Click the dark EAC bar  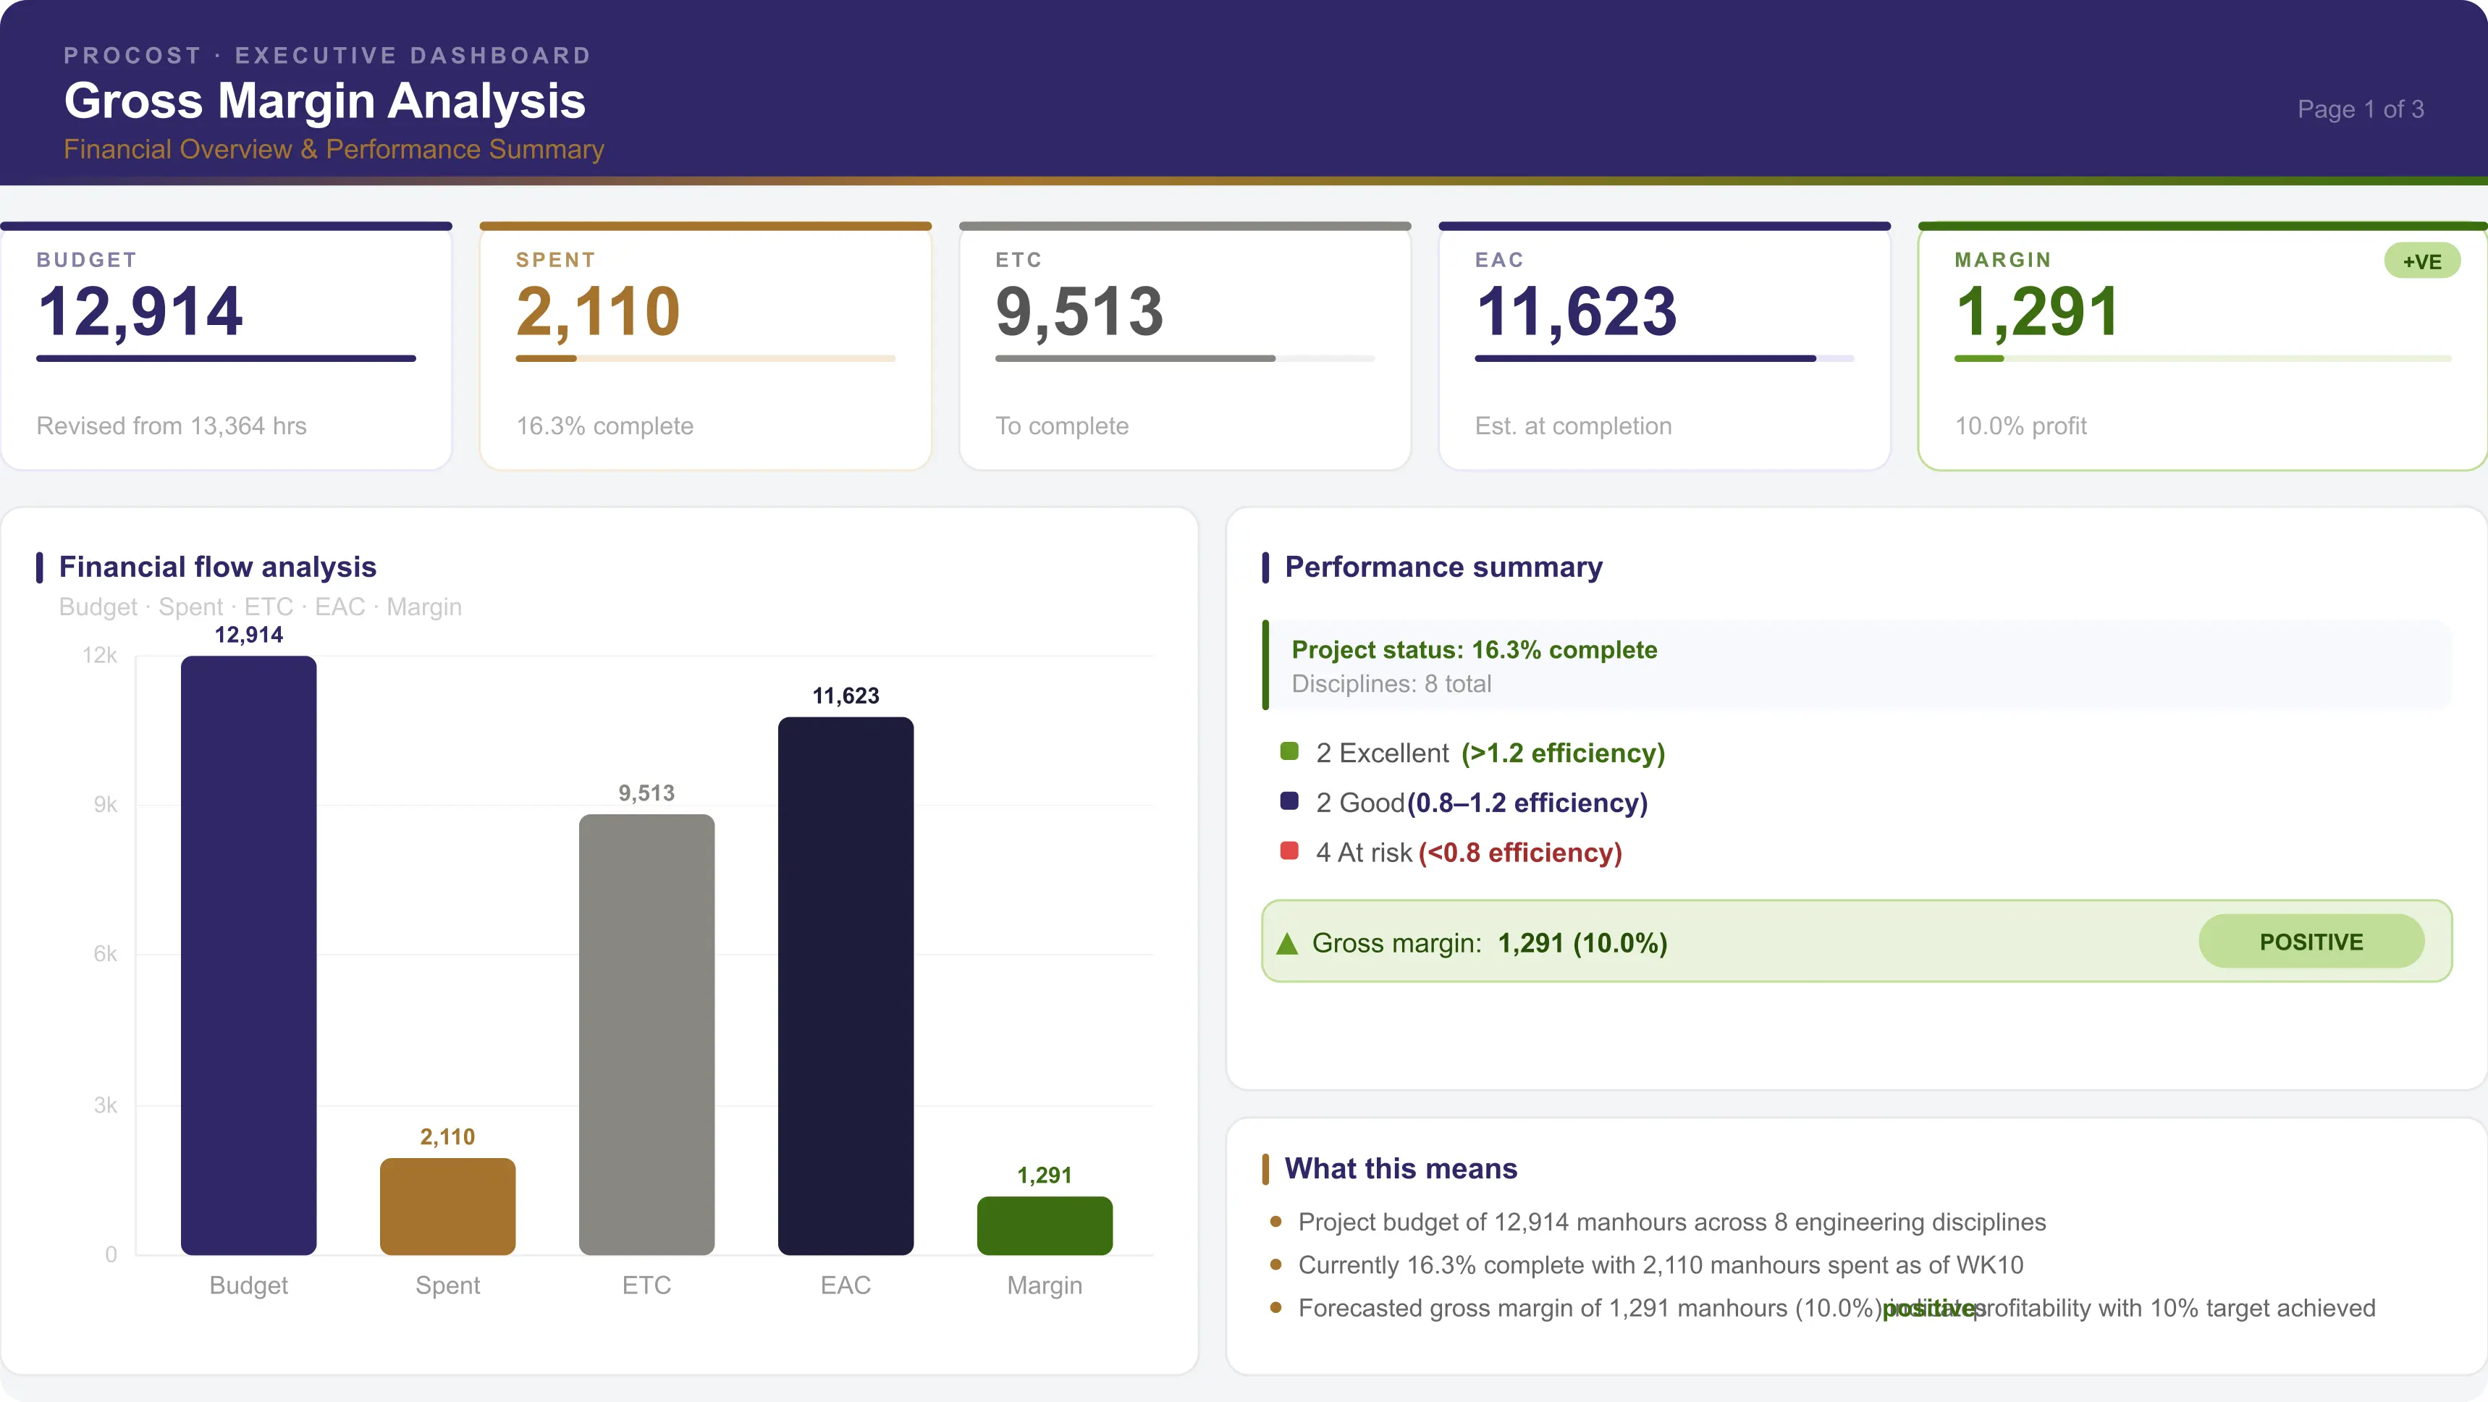tap(845, 985)
